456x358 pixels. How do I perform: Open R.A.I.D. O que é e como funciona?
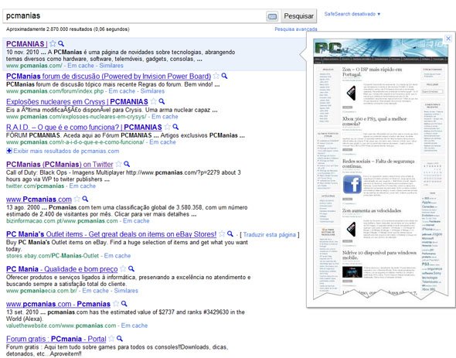click(x=84, y=127)
